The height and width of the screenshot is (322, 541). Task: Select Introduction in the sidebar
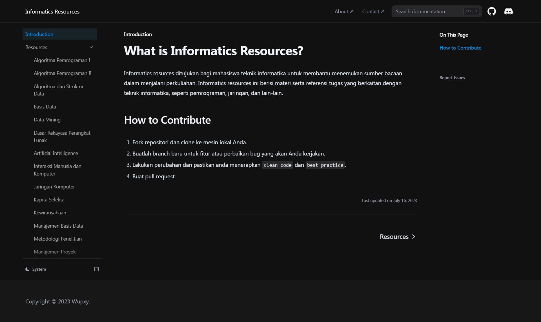tap(39, 34)
